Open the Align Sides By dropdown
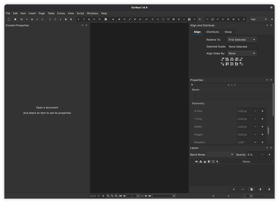This screenshot has width=279, height=203. click(x=242, y=53)
